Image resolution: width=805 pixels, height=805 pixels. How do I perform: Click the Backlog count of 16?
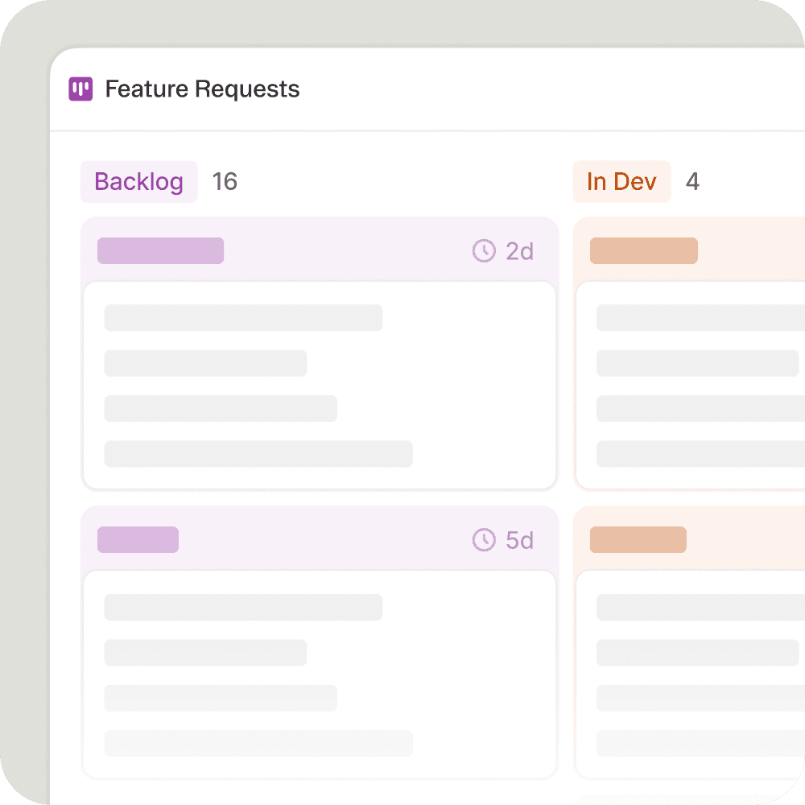225,182
